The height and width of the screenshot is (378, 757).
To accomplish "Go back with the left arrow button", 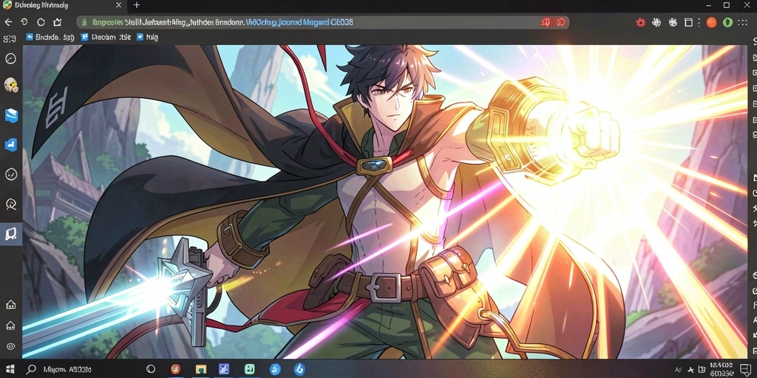I will coord(8,22).
